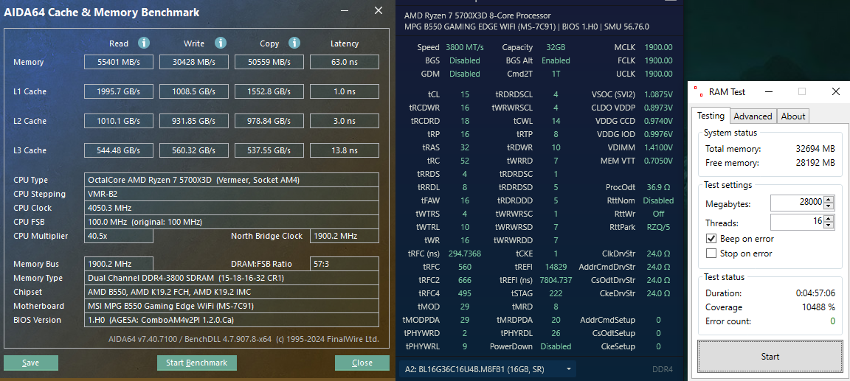Click the L2 Cache write value 931.85 GB/s
850x381 pixels.
(x=193, y=121)
